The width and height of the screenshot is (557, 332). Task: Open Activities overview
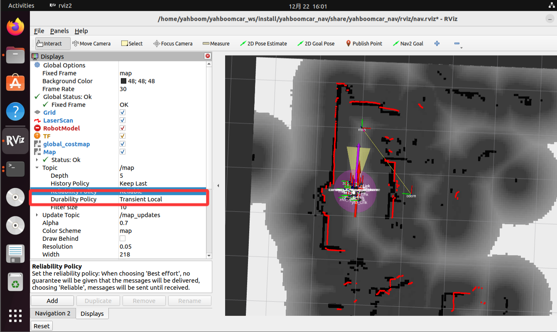(21, 6)
